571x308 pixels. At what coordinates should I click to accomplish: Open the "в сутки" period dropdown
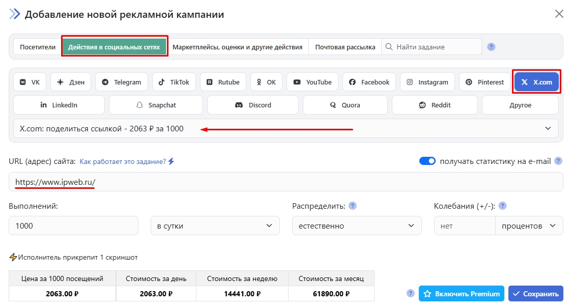click(x=215, y=226)
